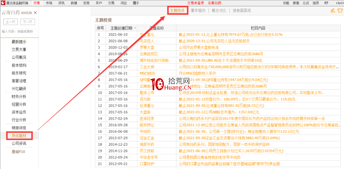344x169 pixels.
Task: Click the 下一只 button
Action: (x=28, y=22)
